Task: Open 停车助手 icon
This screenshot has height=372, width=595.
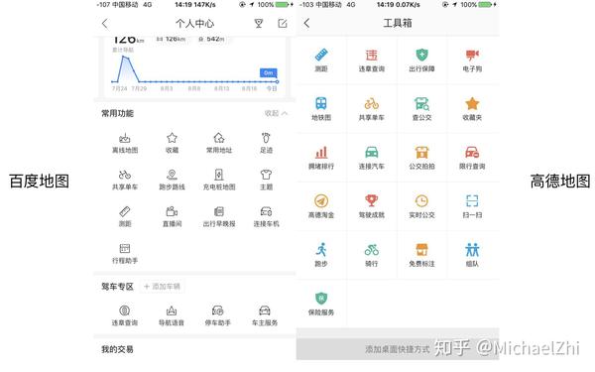Action: (218, 315)
